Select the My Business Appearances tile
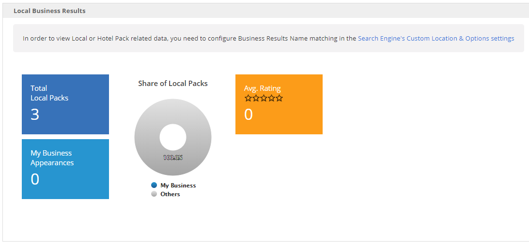 pyautogui.click(x=65, y=169)
